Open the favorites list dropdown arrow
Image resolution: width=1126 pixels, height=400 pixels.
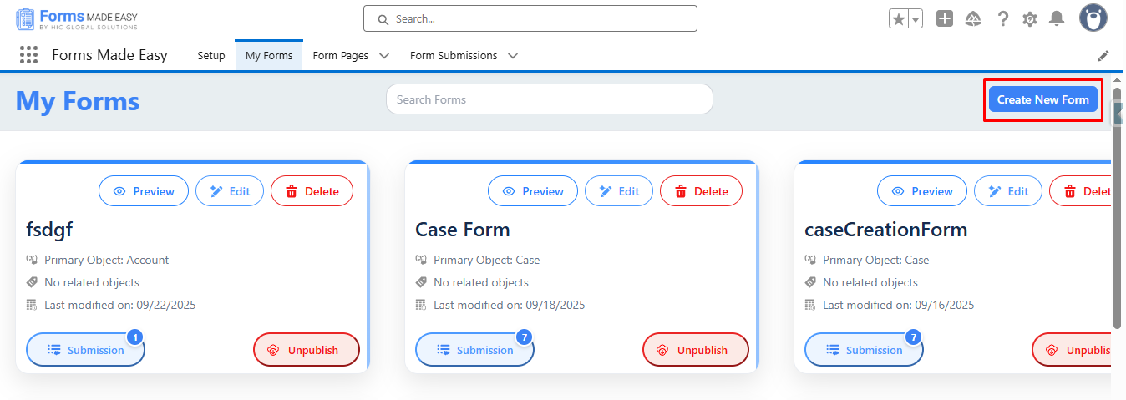916,19
